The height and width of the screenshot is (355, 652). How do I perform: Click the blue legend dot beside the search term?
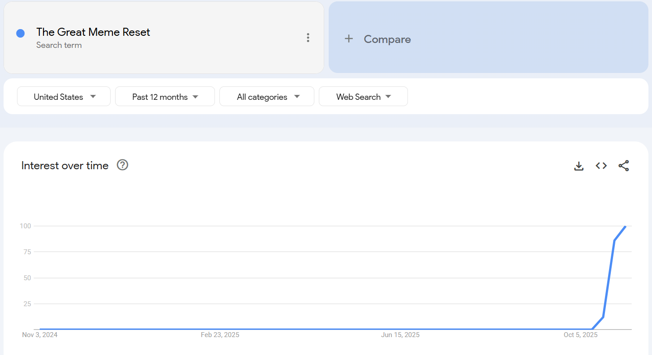tap(20, 33)
